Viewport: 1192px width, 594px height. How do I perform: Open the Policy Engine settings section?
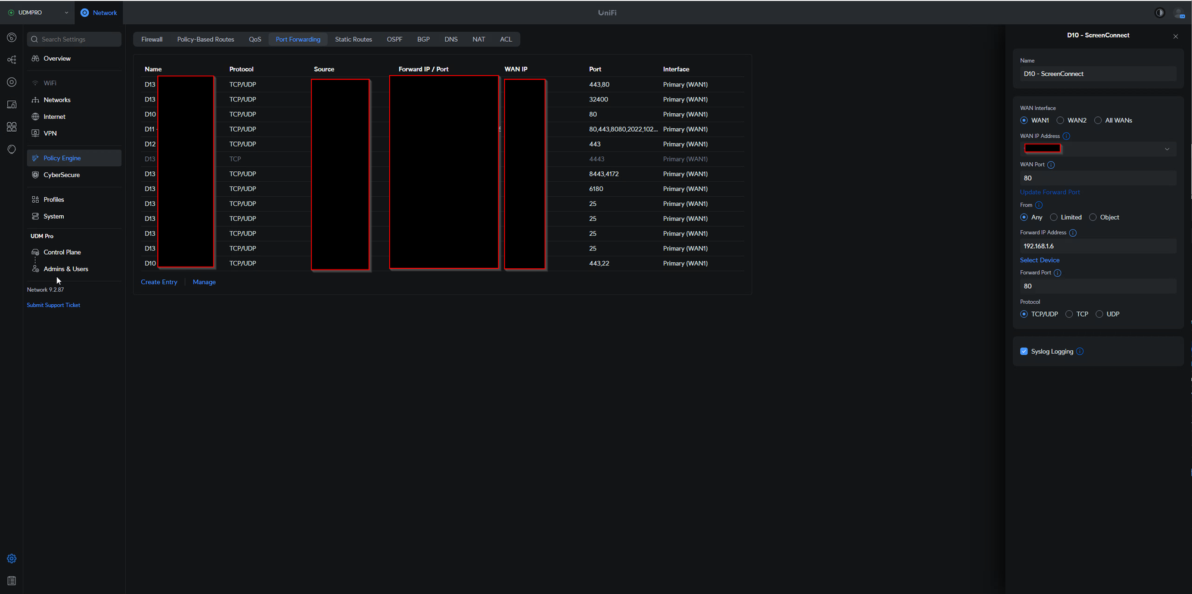tap(62, 158)
